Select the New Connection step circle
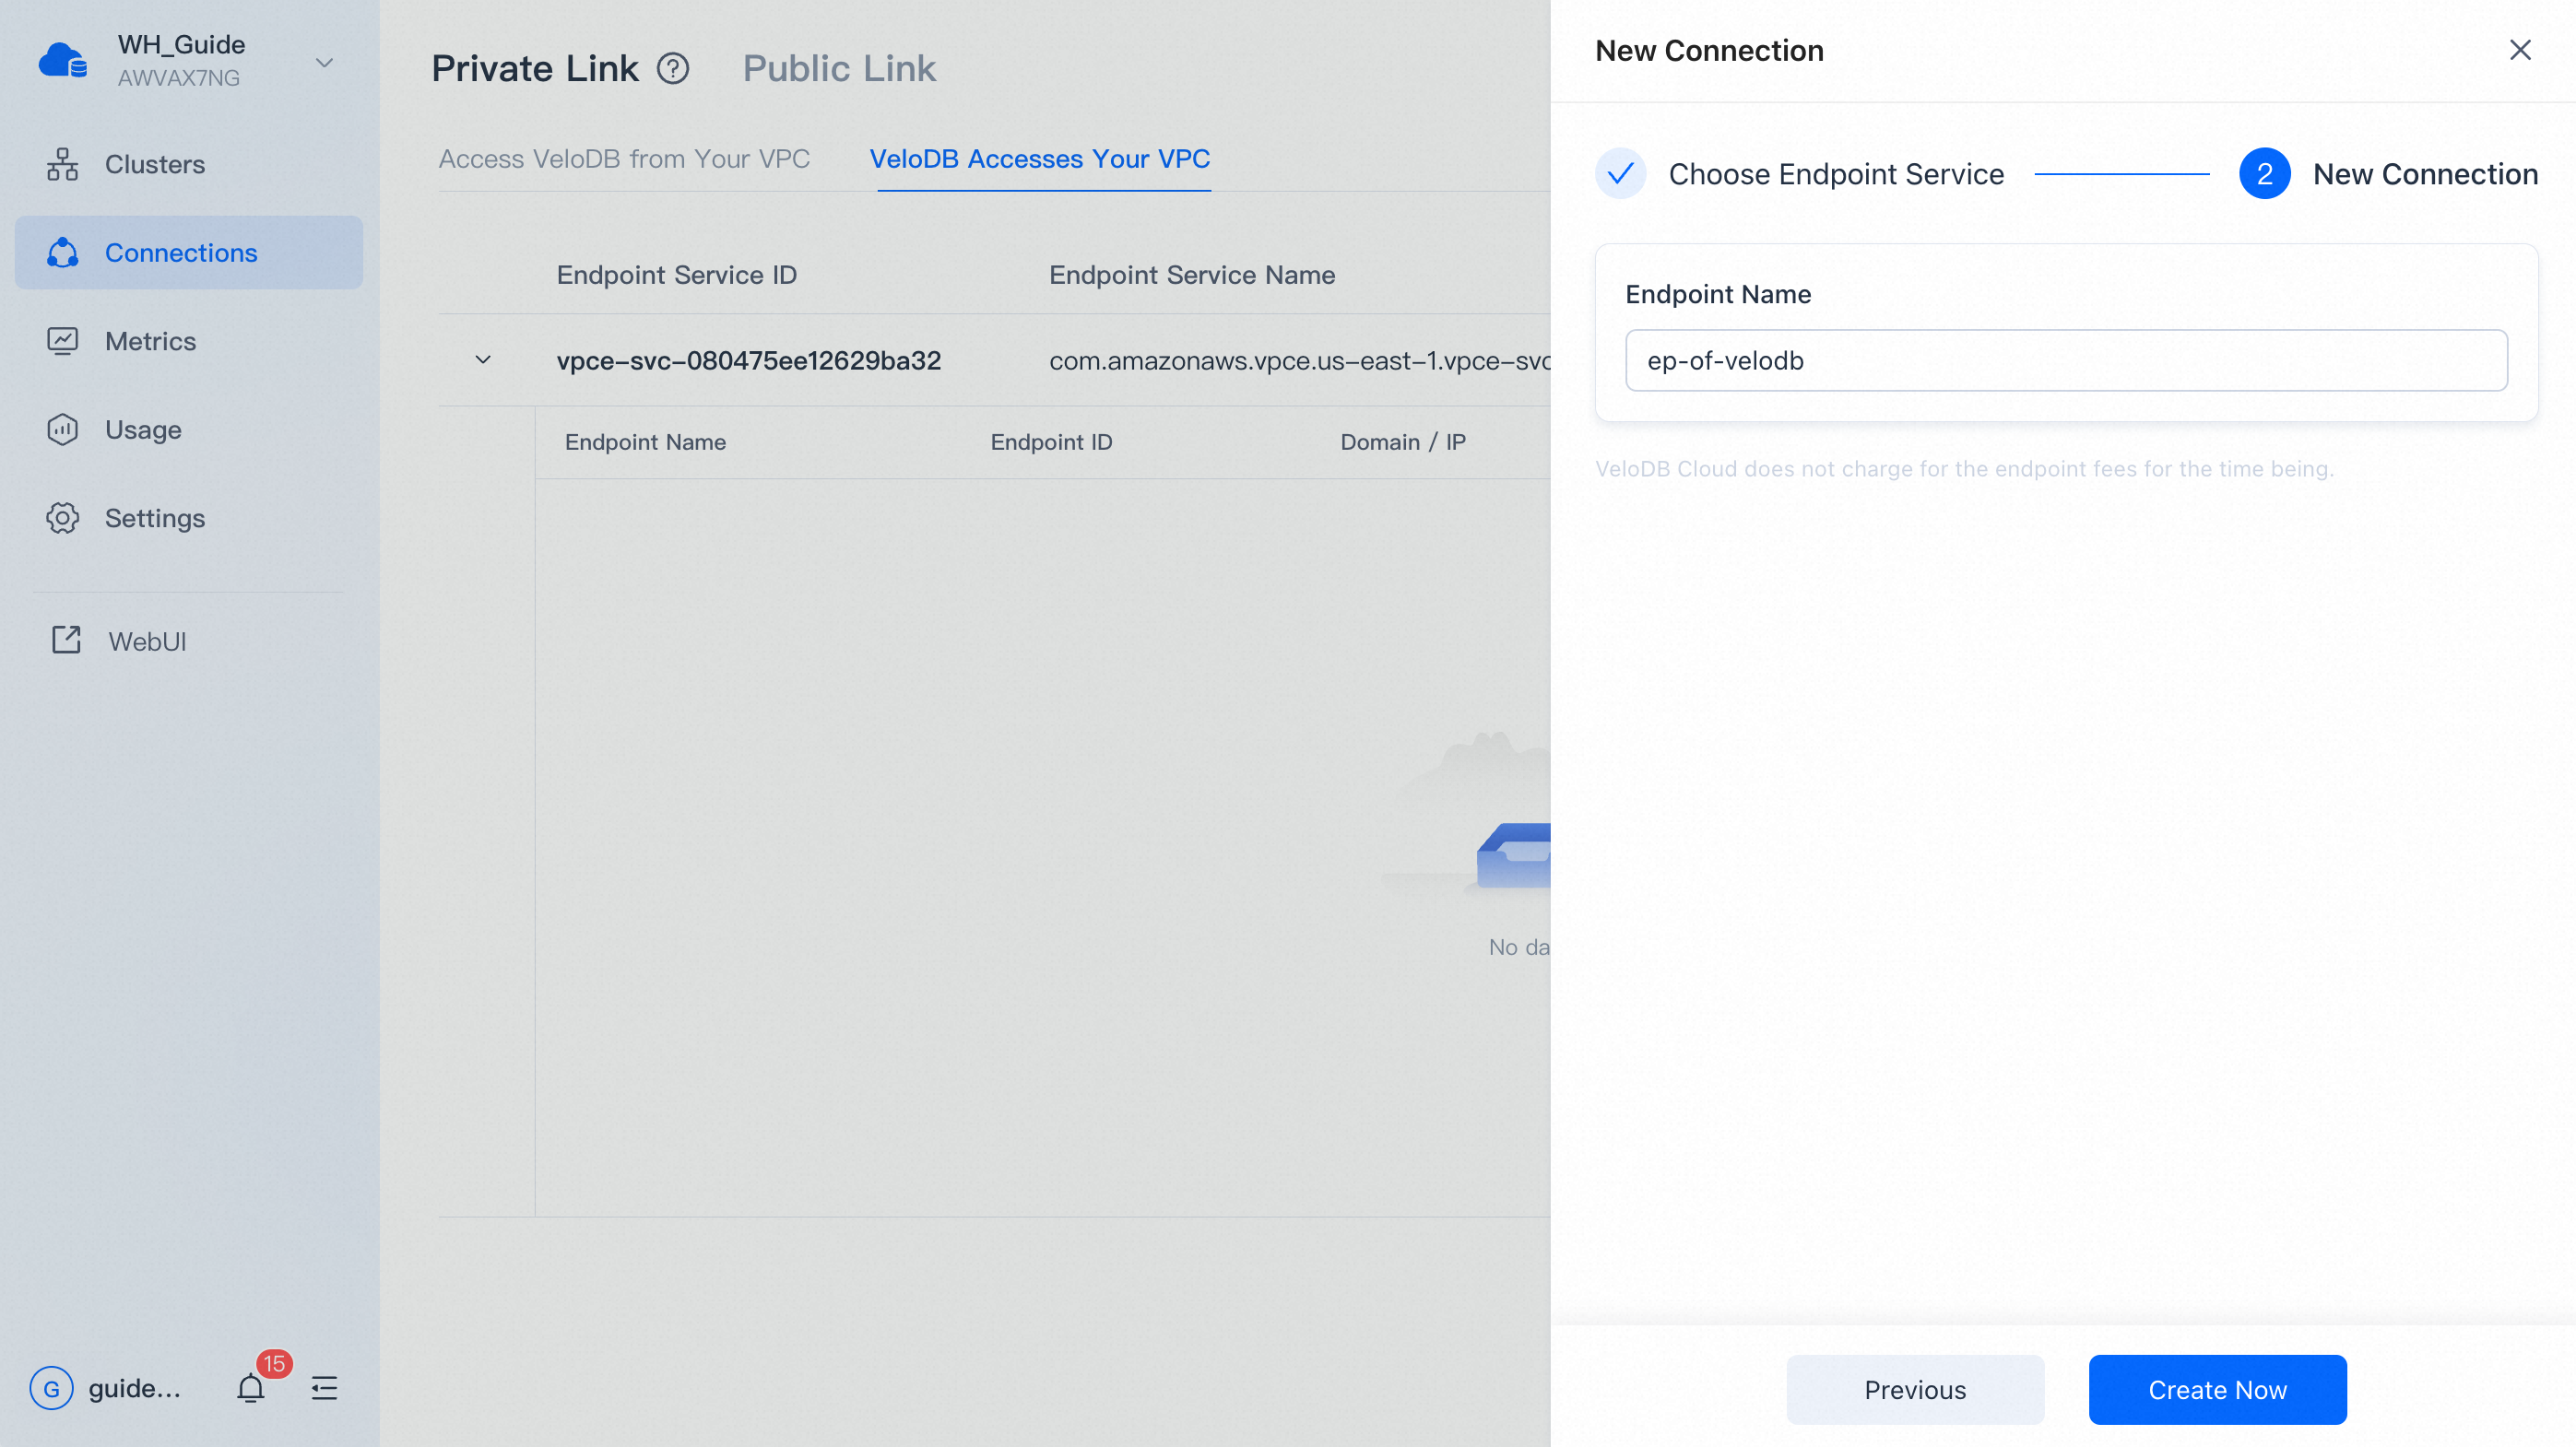This screenshot has width=2576, height=1447. click(x=2265, y=173)
